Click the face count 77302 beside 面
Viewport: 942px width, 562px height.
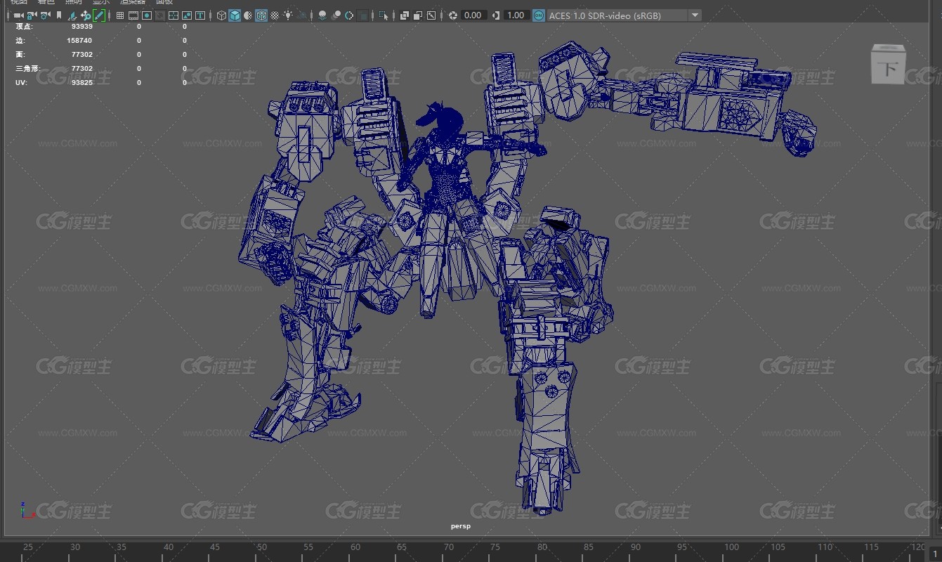click(x=82, y=54)
